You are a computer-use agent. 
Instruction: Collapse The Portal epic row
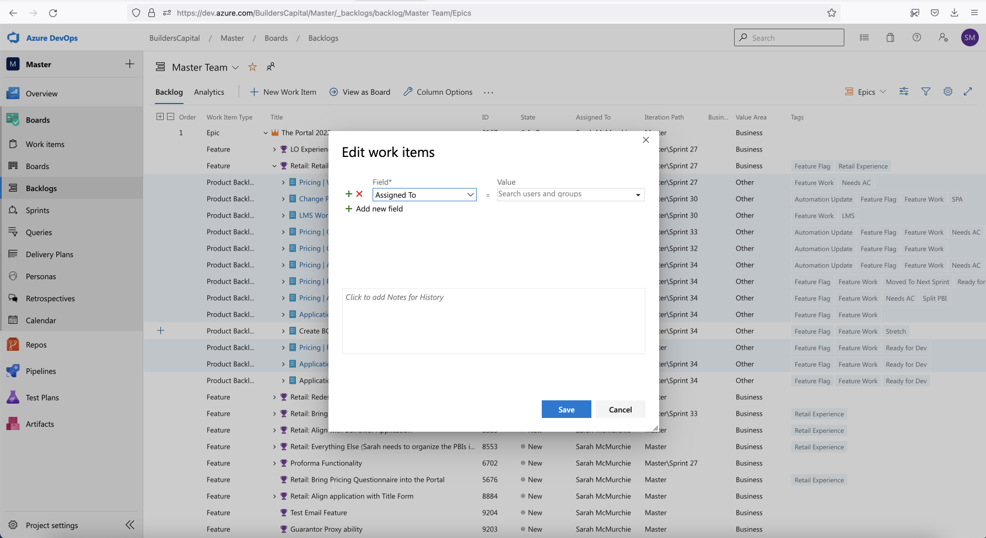click(x=266, y=133)
